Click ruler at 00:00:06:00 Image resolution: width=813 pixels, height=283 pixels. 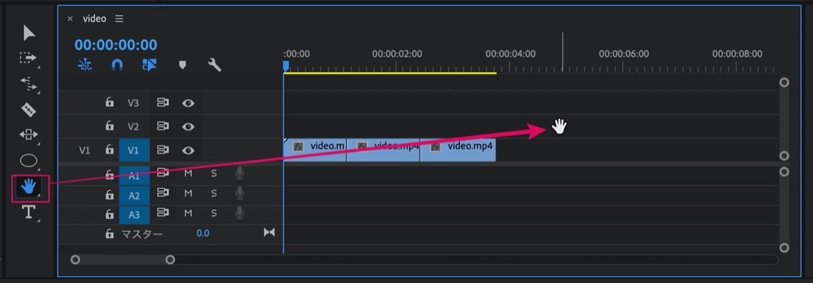[x=623, y=54]
